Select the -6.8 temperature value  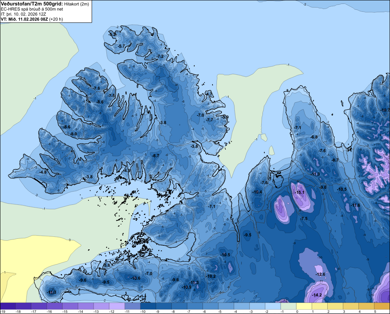tap(314, 137)
